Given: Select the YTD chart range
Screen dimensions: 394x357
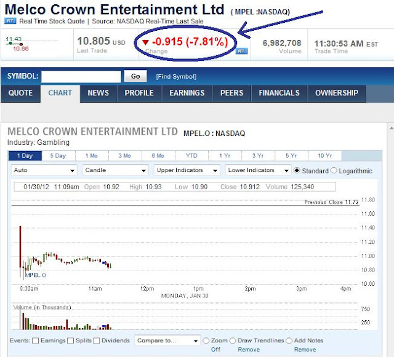Looking at the screenshot, I should click(x=191, y=156).
